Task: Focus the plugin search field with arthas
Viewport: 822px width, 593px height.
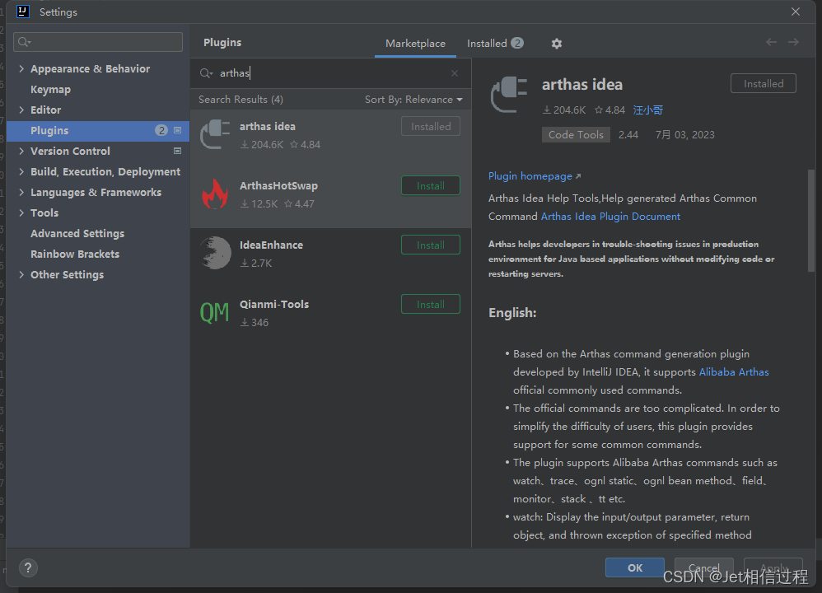Action: pyautogui.click(x=331, y=73)
